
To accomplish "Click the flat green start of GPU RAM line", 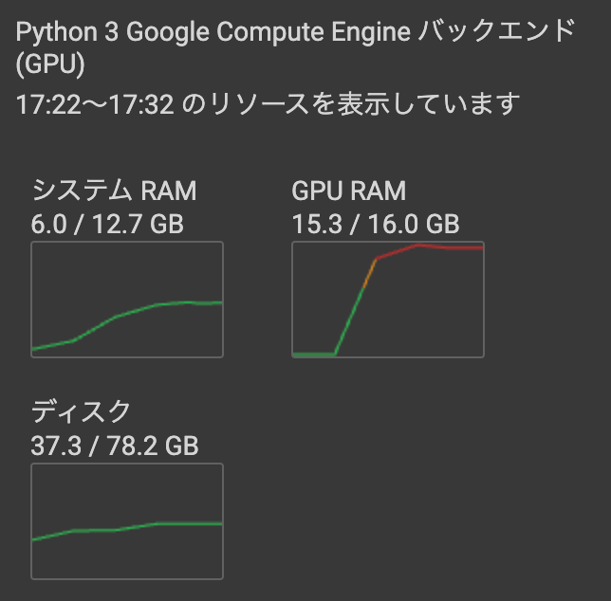I will pos(313,354).
